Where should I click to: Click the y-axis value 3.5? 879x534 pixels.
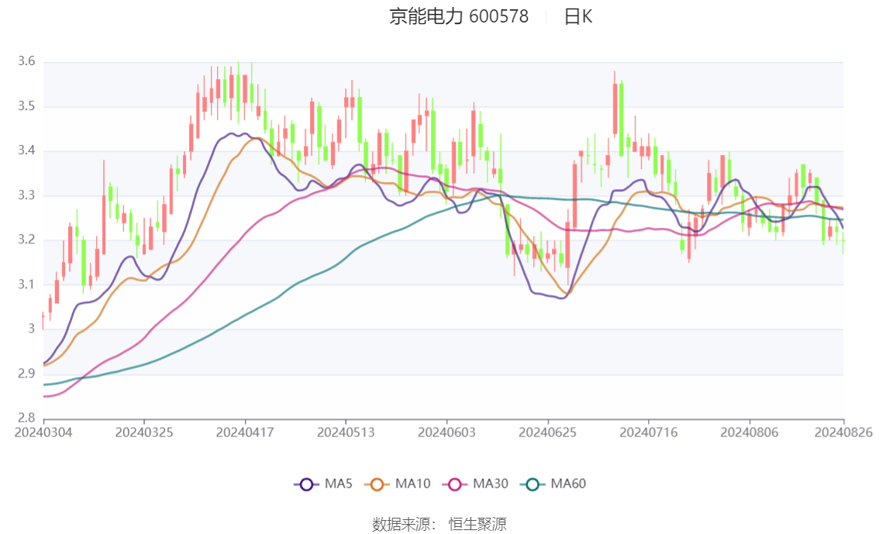tap(26, 106)
